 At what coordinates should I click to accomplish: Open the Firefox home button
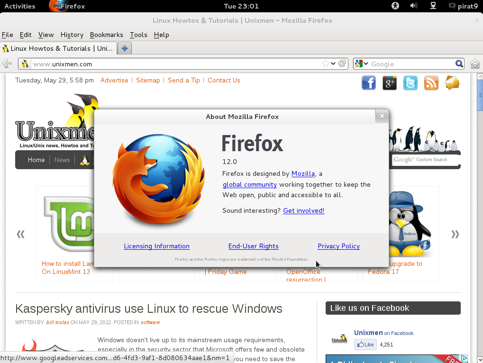[475, 64]
